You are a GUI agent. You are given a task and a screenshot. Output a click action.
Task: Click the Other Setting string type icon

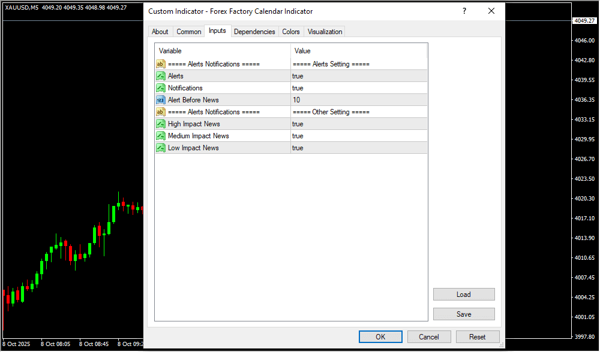click(160, 112)
